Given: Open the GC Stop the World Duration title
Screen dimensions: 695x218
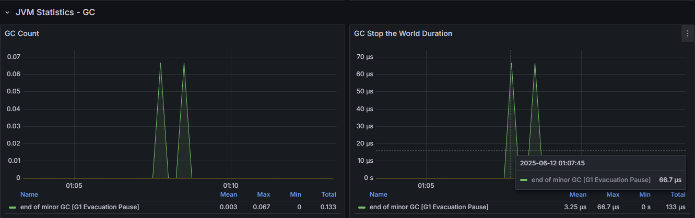Looking at the screenshot, I should point(403,33).
